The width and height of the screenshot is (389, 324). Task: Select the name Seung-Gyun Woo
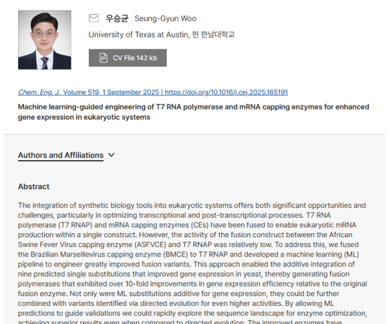coord(165,19)
